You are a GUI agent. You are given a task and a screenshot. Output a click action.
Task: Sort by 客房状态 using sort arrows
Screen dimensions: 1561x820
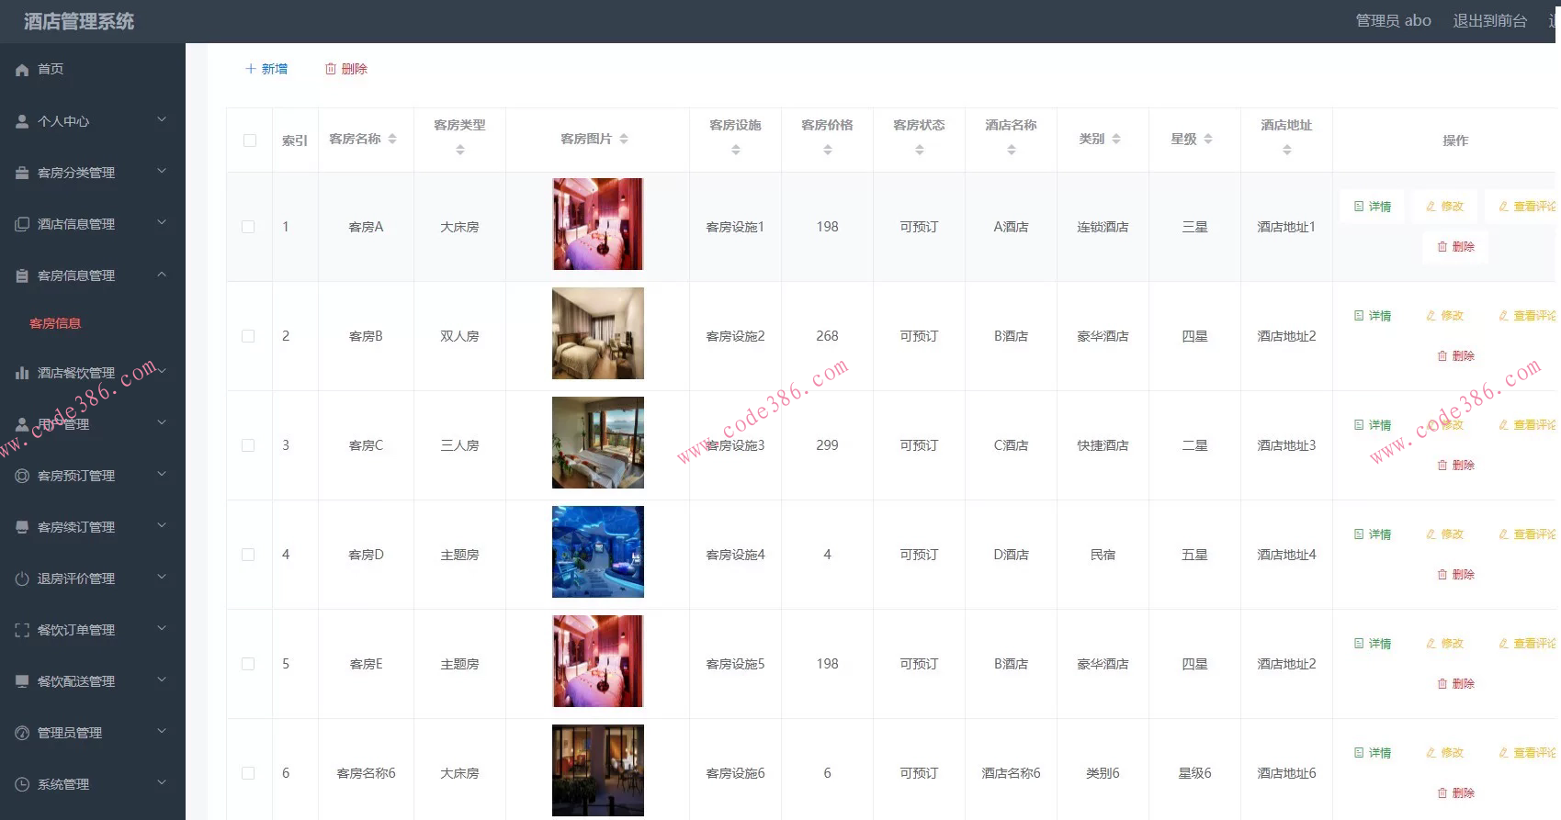[x=920, y=150]
